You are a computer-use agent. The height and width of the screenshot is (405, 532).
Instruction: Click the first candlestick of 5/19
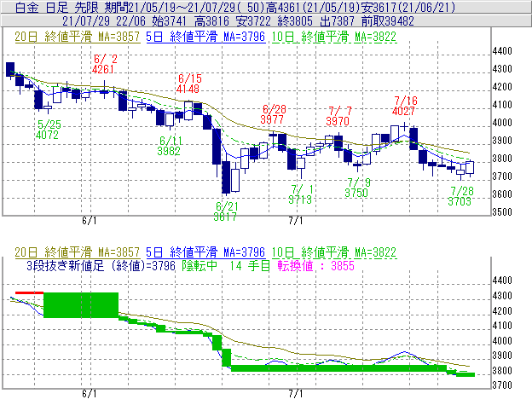(x=10, y=70)
